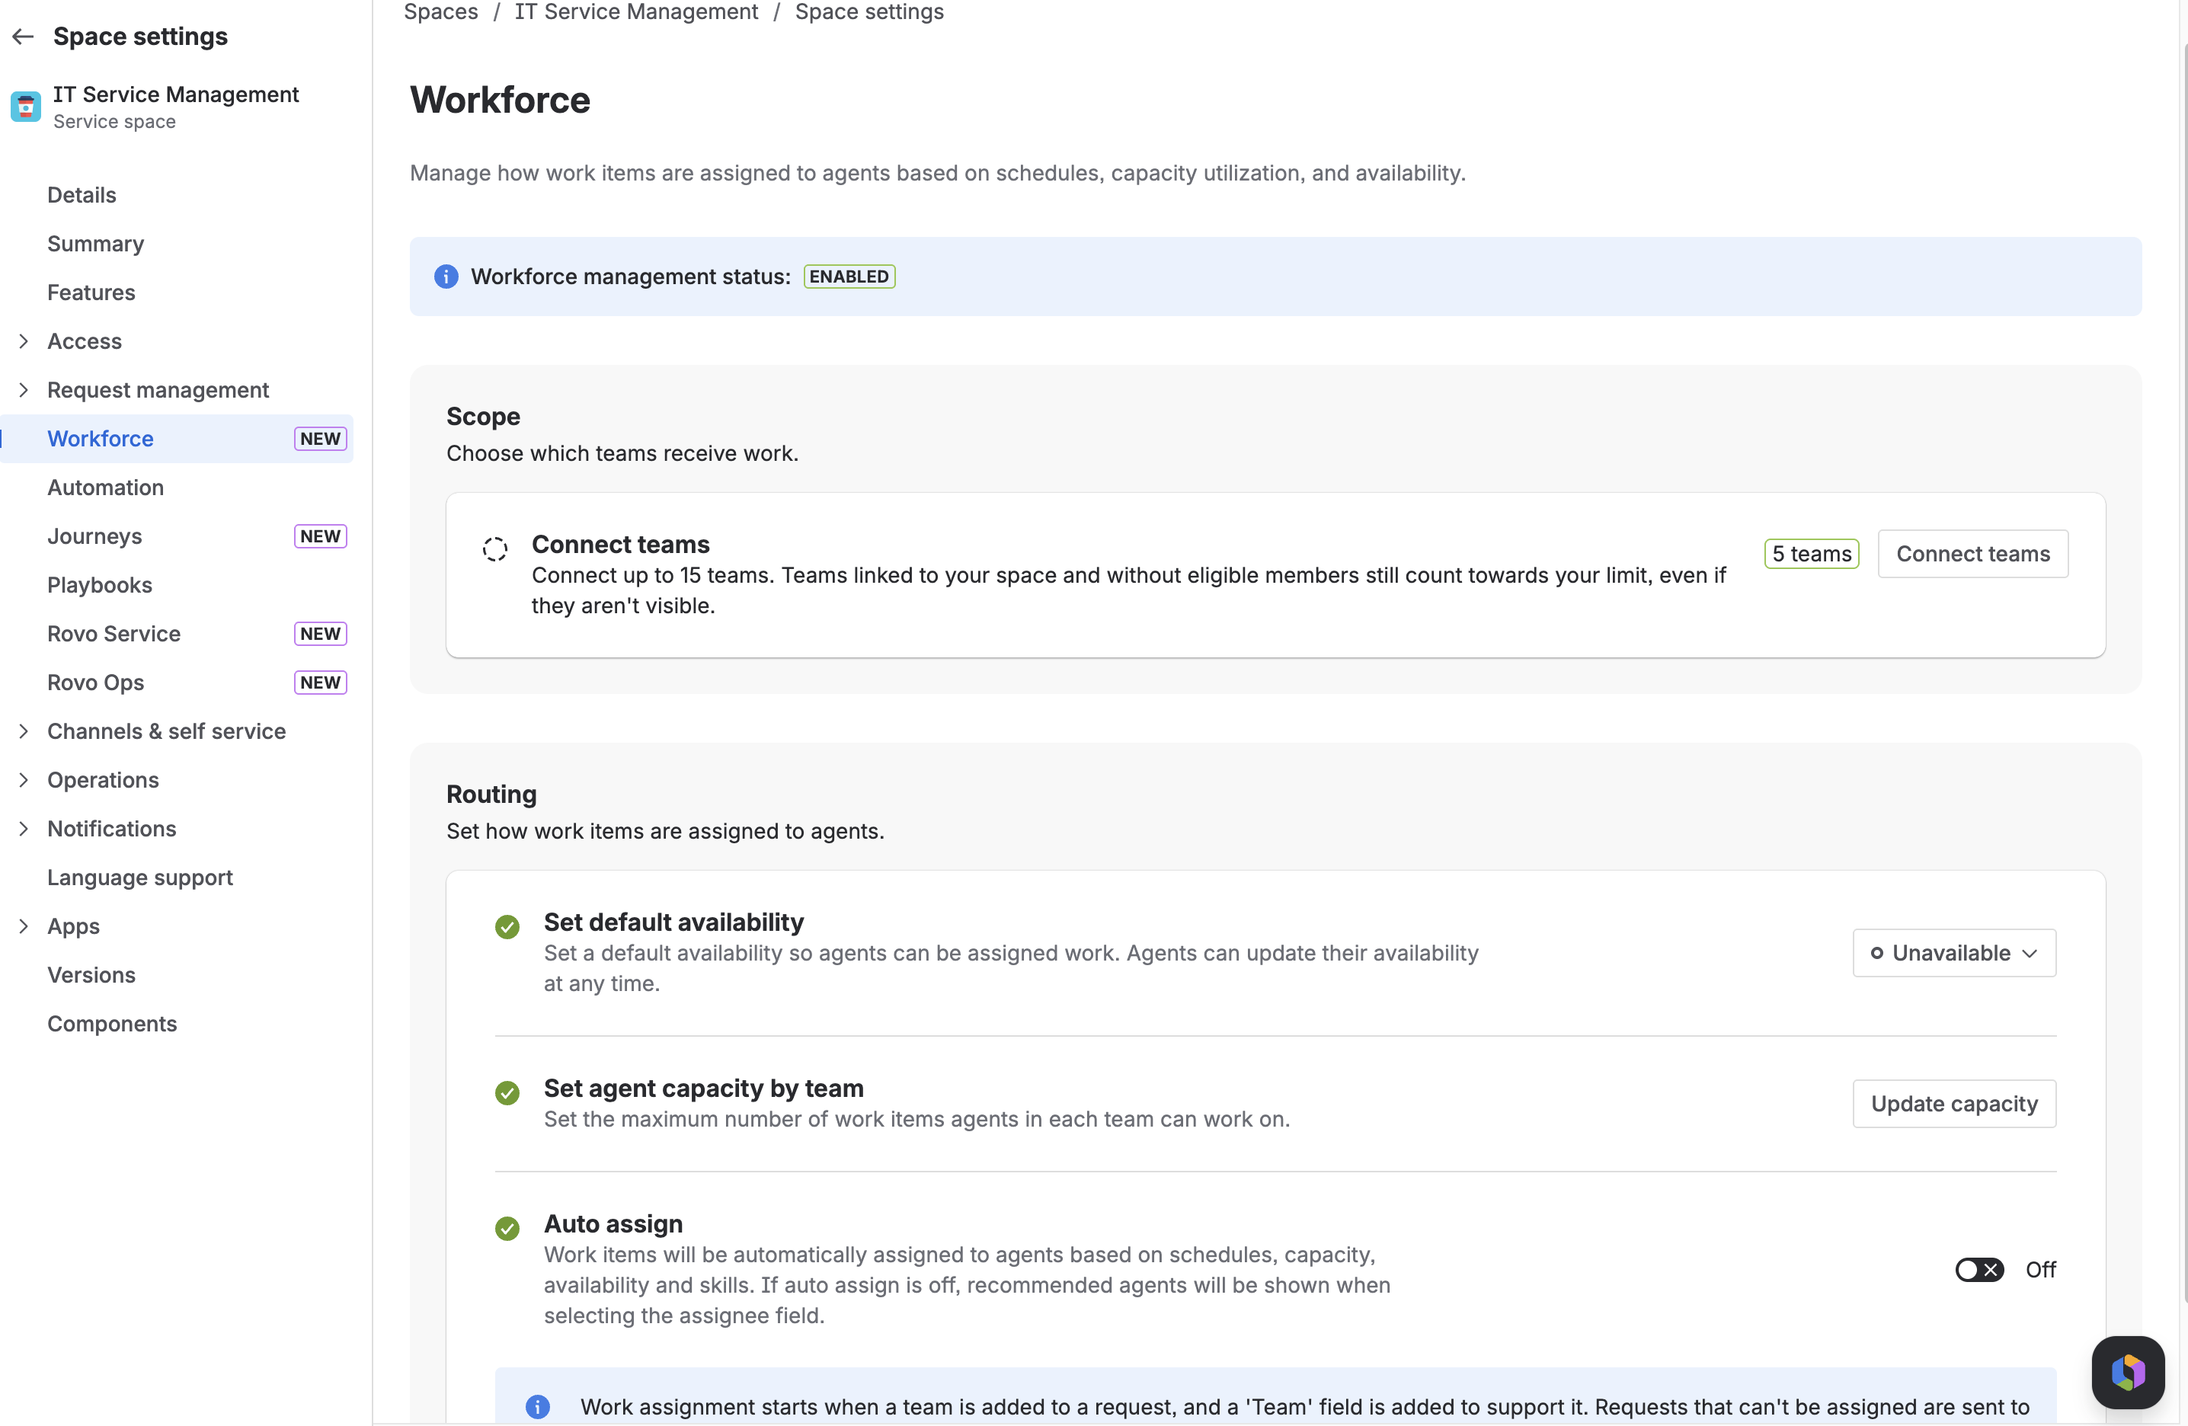The height and width of the screenshot is (1426, 2188).
Task: Click the Update capacity button
Action: [1954, 1103]
